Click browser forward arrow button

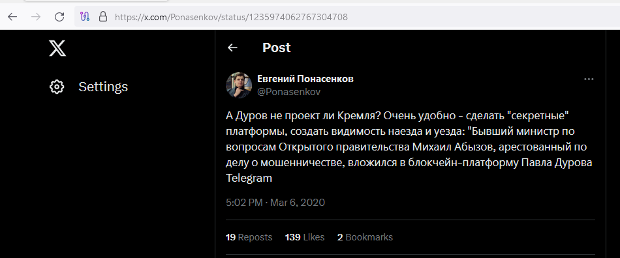pos(36,16)
